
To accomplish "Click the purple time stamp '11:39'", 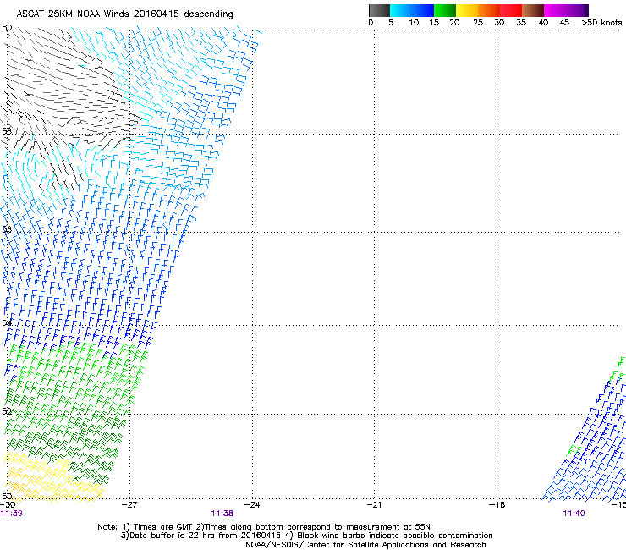I will pos(12,514).
